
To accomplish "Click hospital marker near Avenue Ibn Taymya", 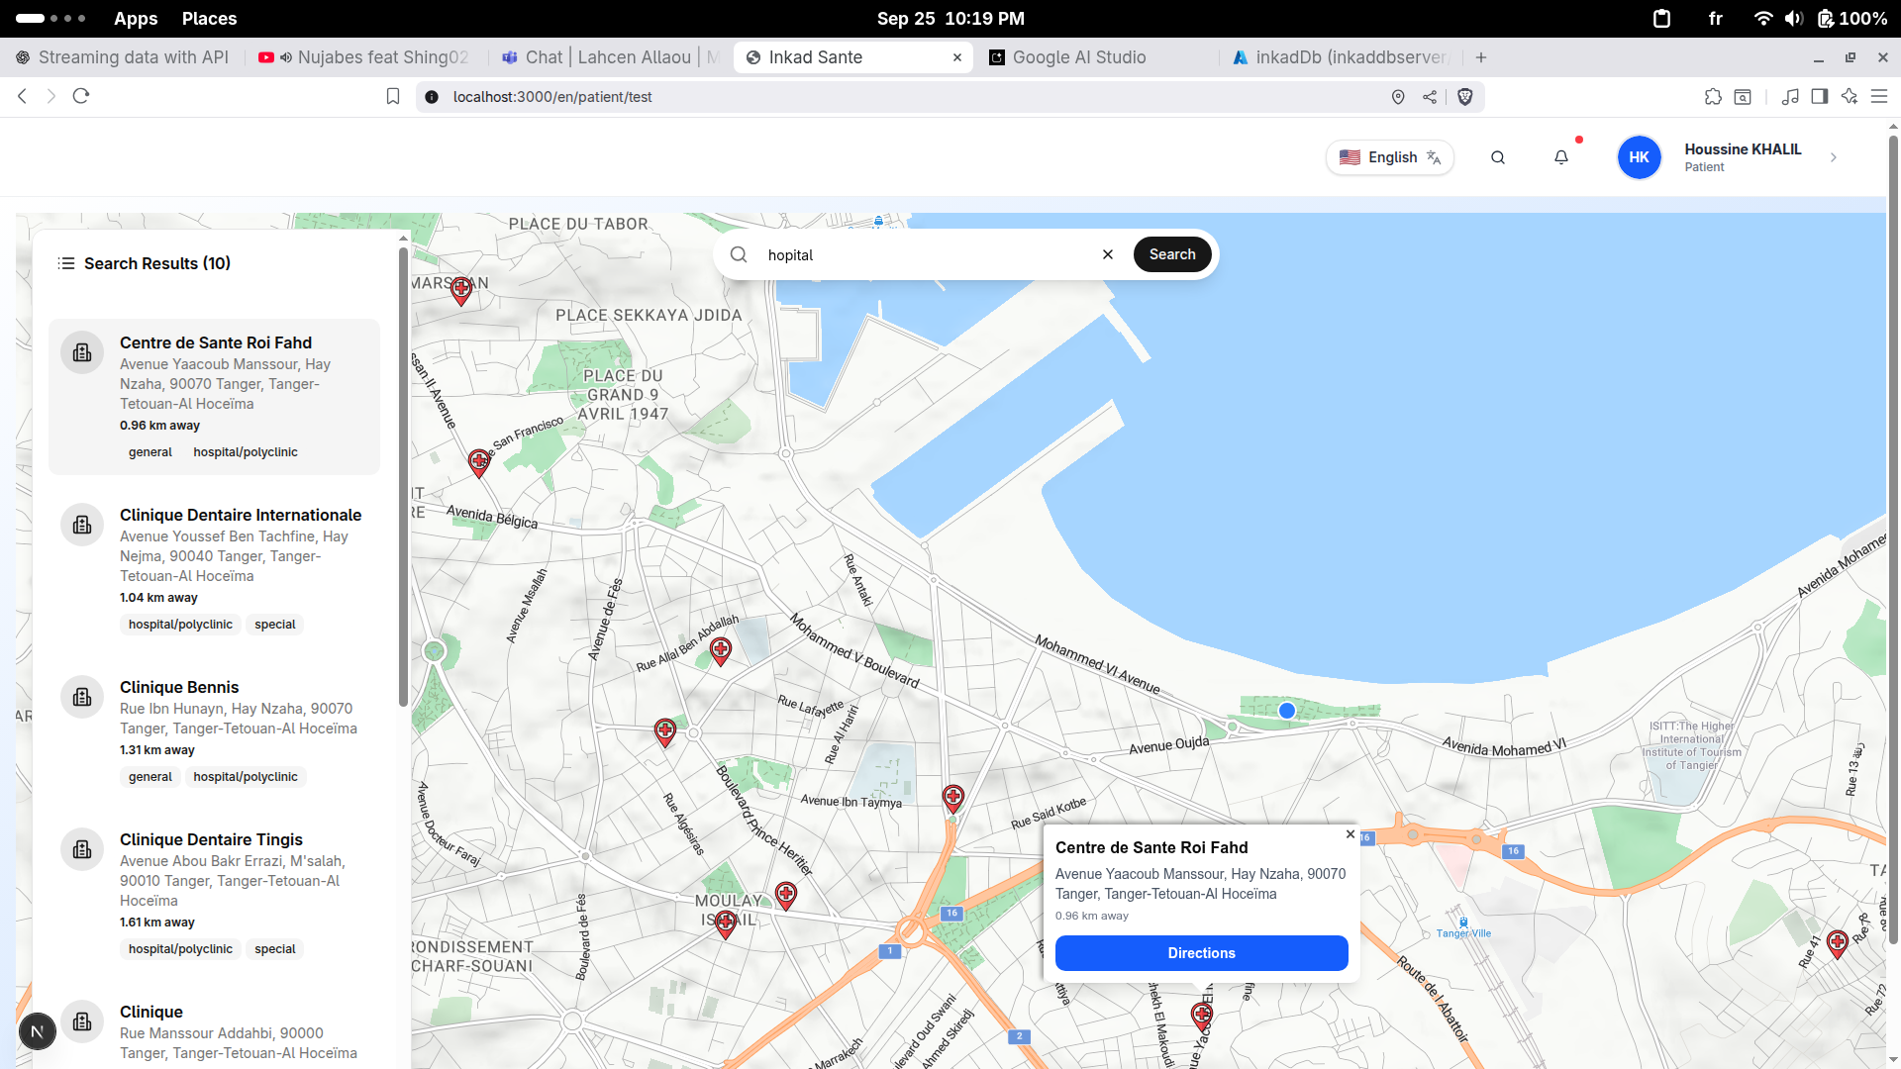I will click(952, 797).
